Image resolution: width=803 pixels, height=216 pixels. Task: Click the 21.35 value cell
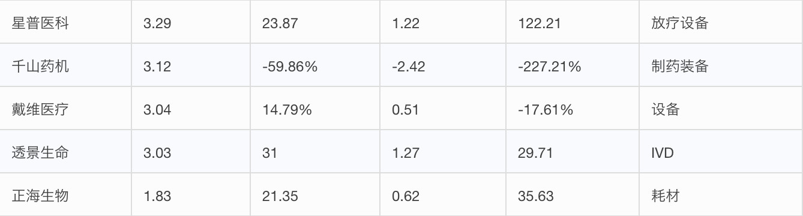314,195
